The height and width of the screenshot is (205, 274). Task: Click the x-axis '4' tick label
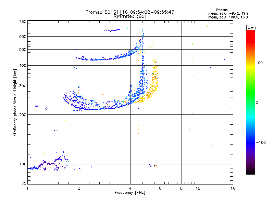click(x=130, y=188)
